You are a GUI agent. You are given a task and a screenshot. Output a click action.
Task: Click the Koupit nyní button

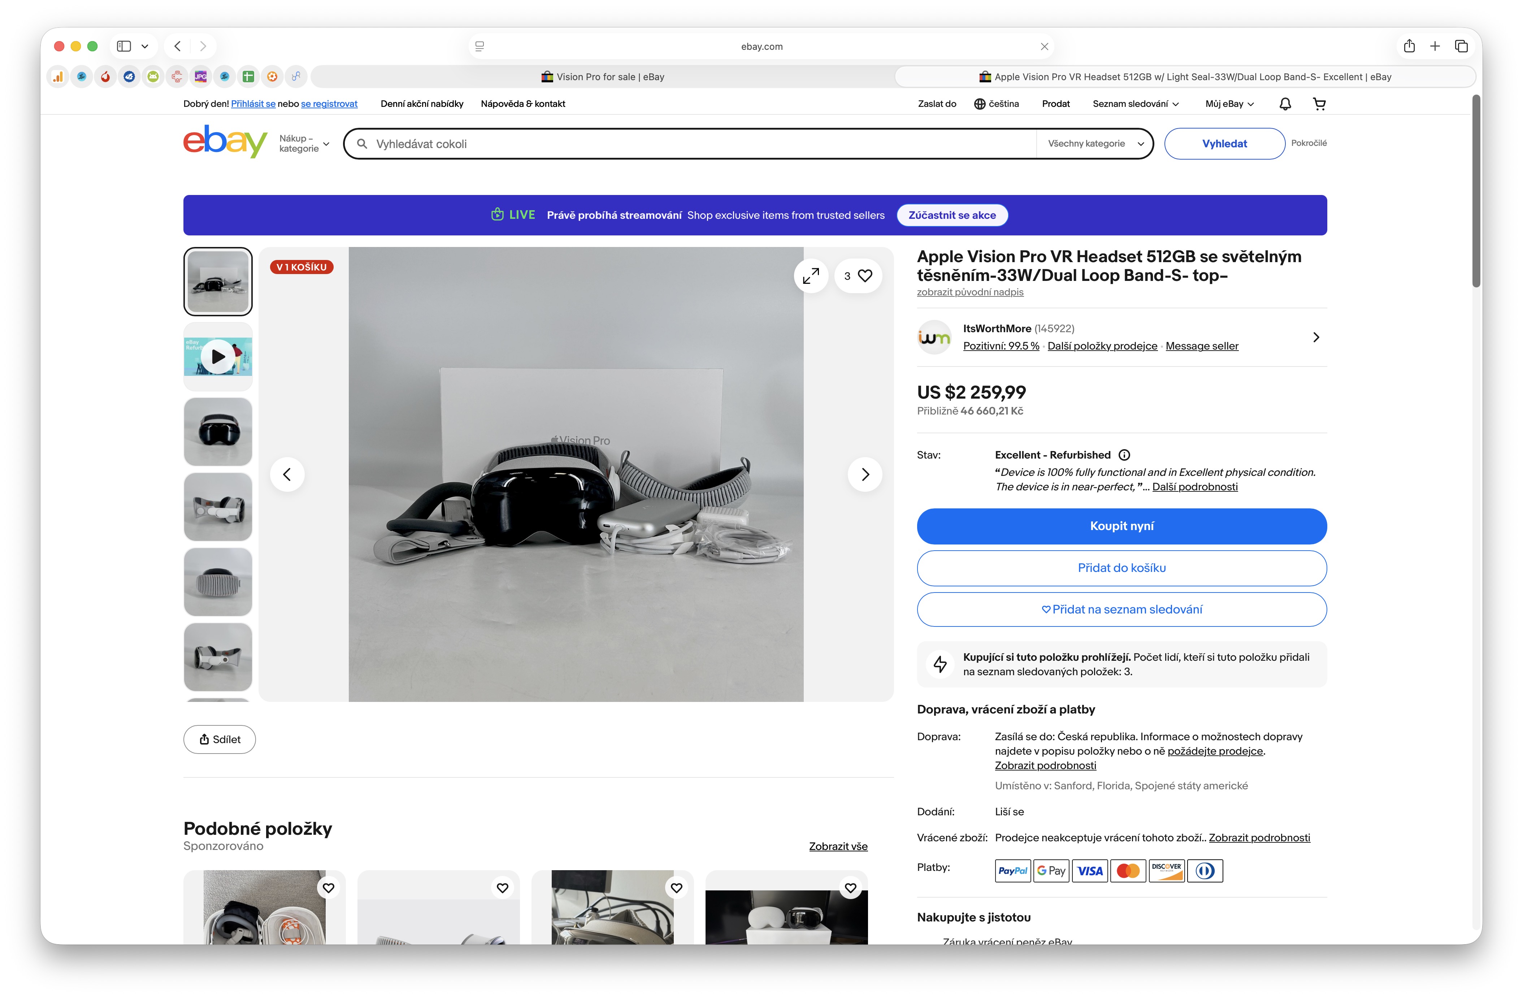(x=1121, y=526)
